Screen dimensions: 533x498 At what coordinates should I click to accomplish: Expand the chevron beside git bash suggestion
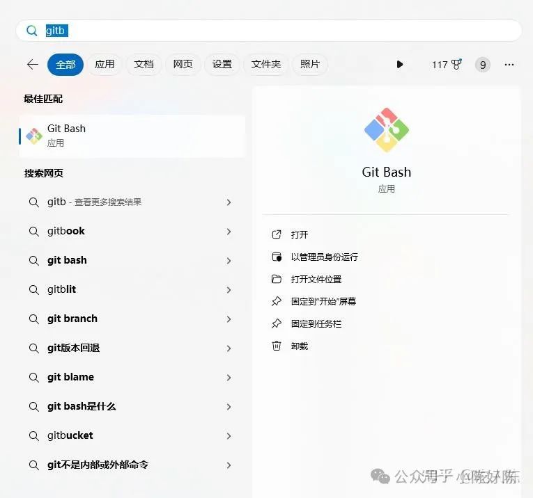229,261
